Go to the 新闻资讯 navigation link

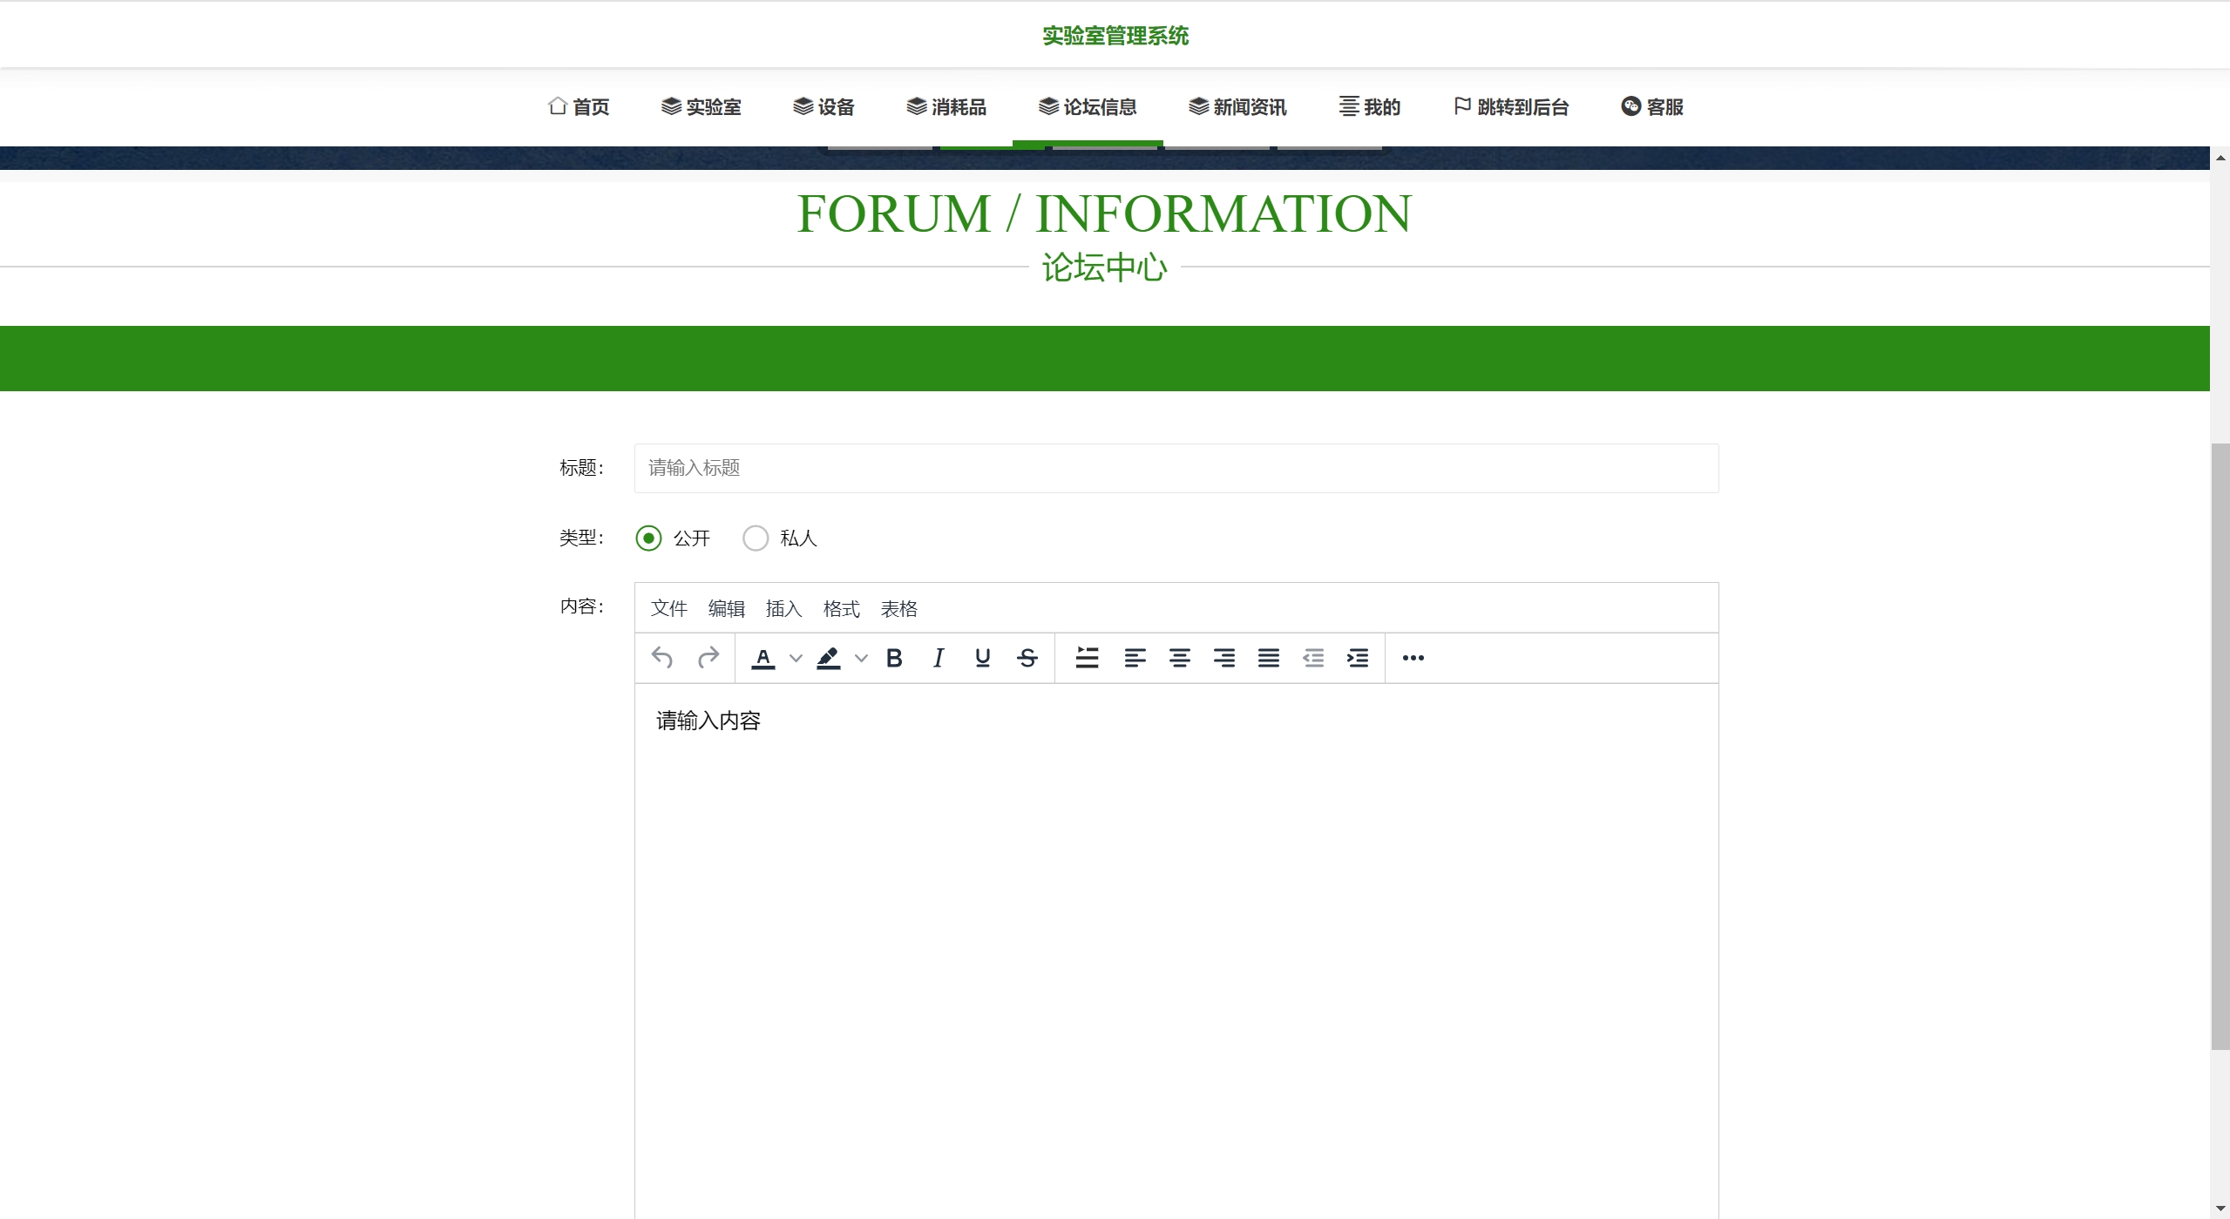[x=1237, y=107]
